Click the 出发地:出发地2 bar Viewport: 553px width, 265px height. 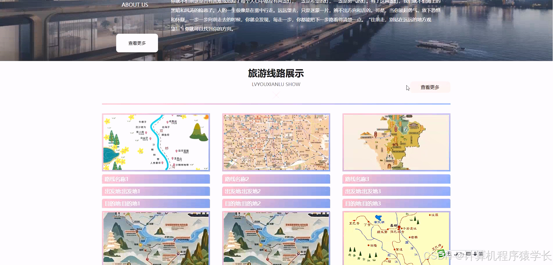tap(276, 191)
